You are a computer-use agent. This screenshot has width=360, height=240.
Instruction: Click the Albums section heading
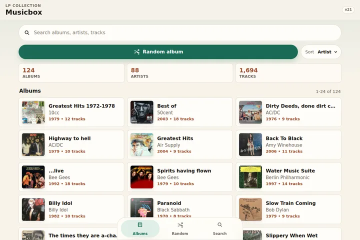point(30,90)
